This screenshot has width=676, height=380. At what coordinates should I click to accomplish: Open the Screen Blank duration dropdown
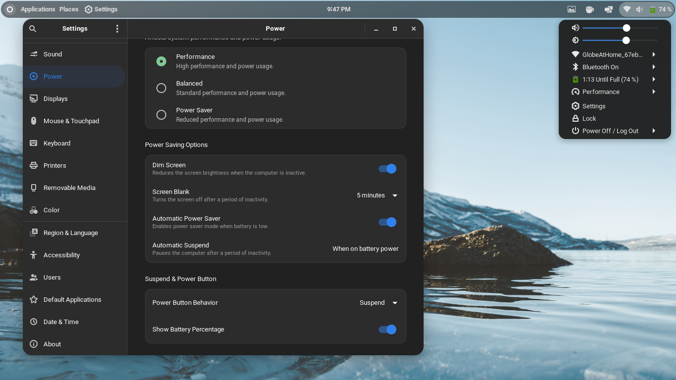[x=377, y=195]
